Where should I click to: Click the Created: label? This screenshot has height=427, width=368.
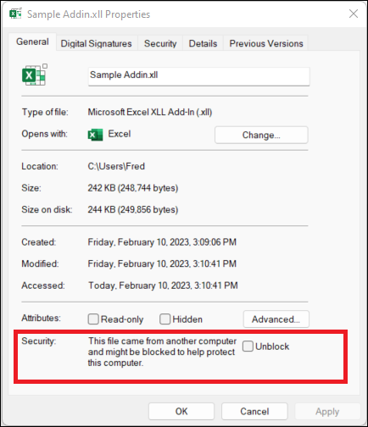(39, 242)
